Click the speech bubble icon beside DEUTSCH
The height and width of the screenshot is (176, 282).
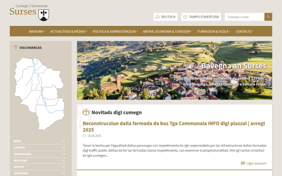pos(157,17)
